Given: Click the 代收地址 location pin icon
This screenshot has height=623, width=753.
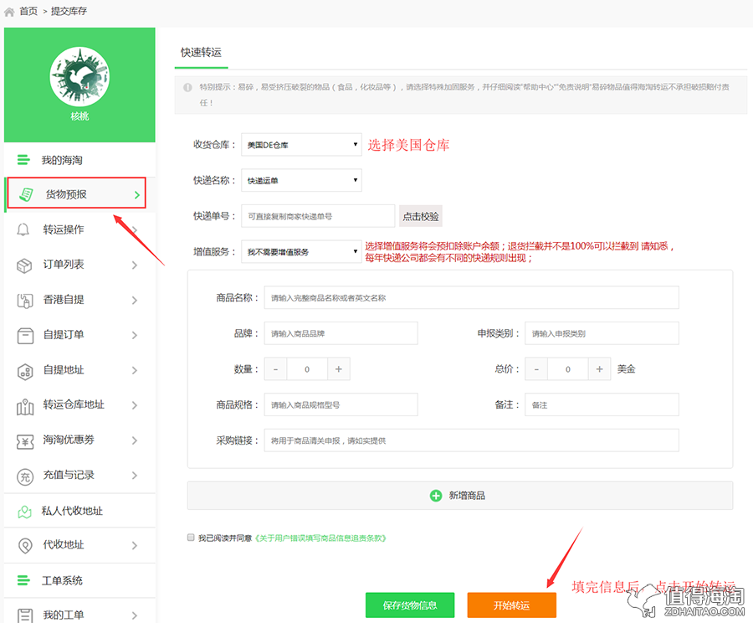Looking at the screenshot, I should [25, 545].
